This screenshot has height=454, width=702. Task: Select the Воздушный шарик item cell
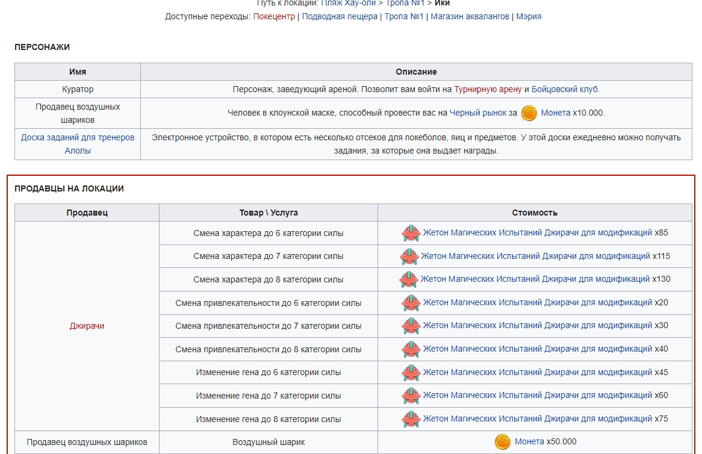click(x=268, y=443)
